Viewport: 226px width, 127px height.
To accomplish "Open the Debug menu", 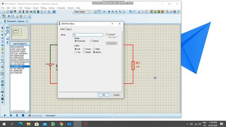I will tap(43, 8).
